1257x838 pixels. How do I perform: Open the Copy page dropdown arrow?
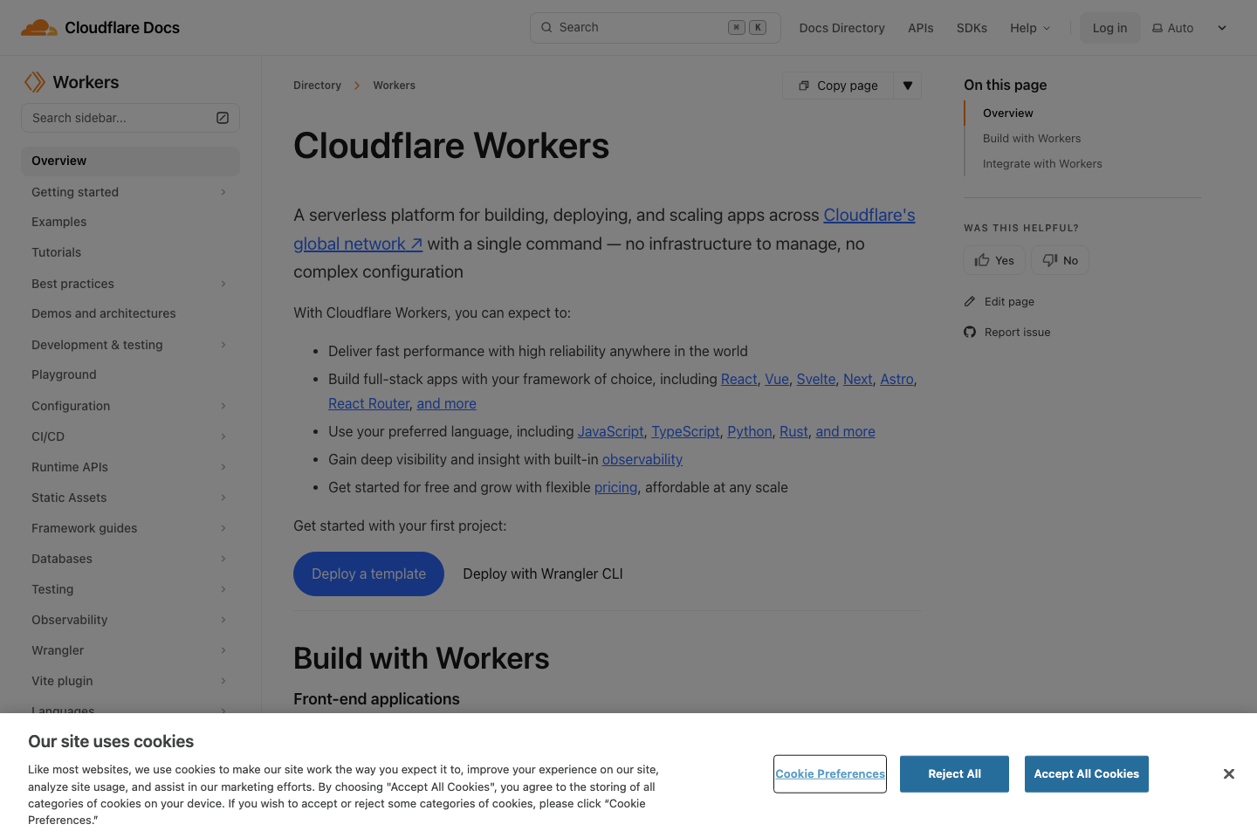pyautogui.click(x=907, y=86)
